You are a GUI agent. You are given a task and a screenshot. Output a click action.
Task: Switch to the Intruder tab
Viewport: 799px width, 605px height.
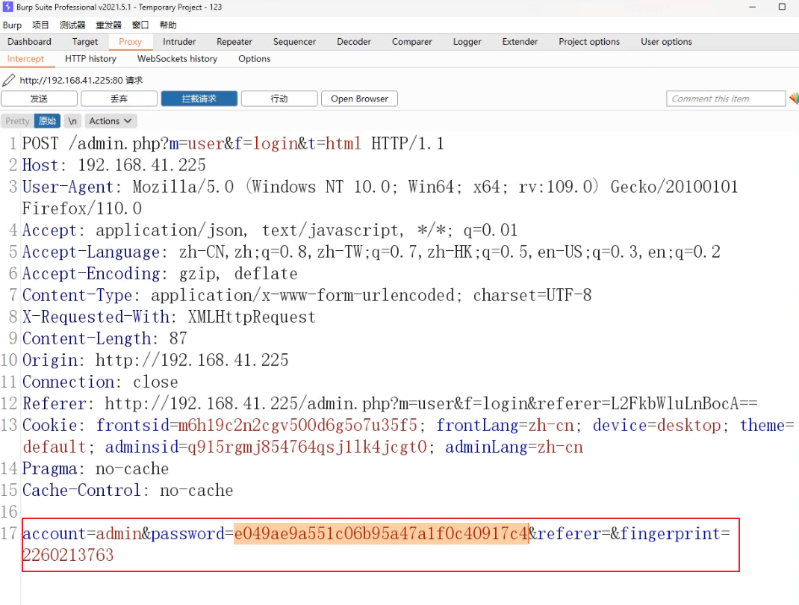(x=179, y=42)
